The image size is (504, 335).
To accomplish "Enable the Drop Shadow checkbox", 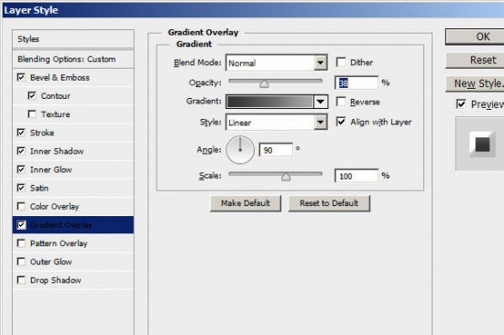I will tap(21, 280).
